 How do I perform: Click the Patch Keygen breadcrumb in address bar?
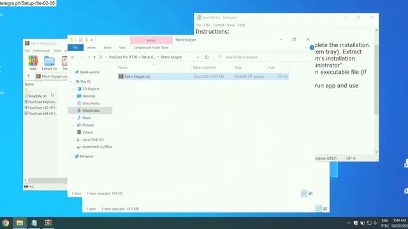coord(171,57)
